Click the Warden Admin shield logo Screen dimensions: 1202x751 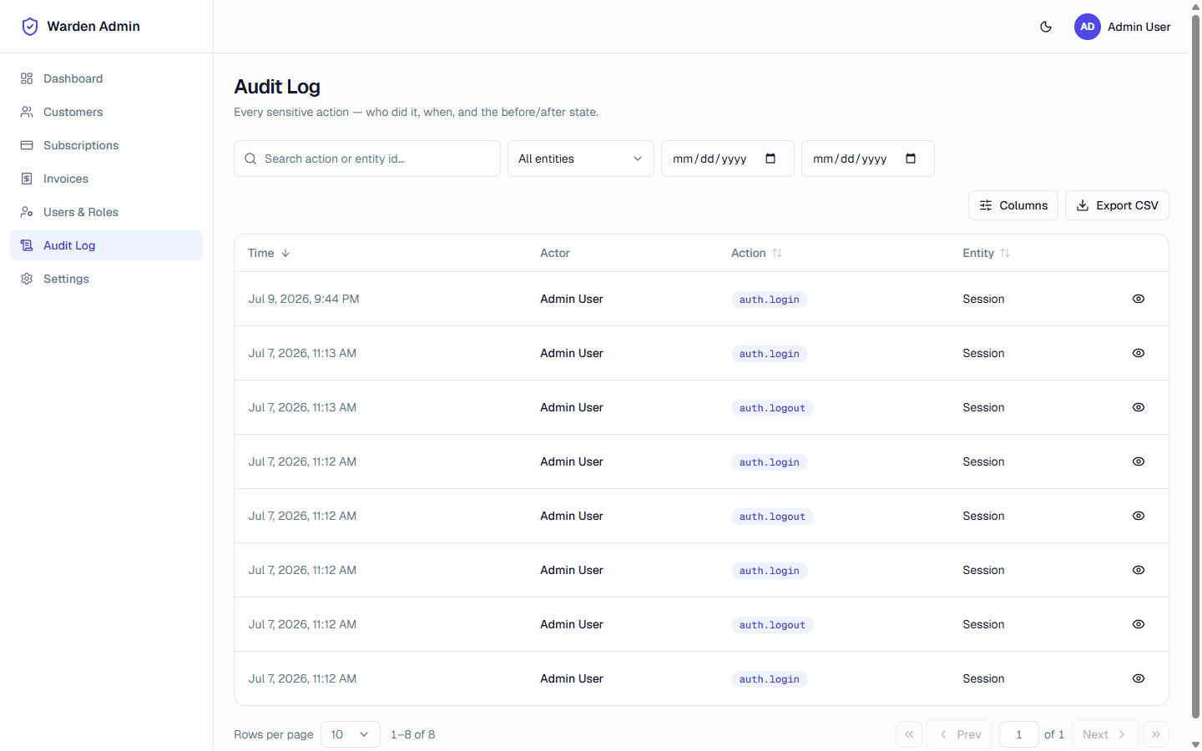point(30,27)
